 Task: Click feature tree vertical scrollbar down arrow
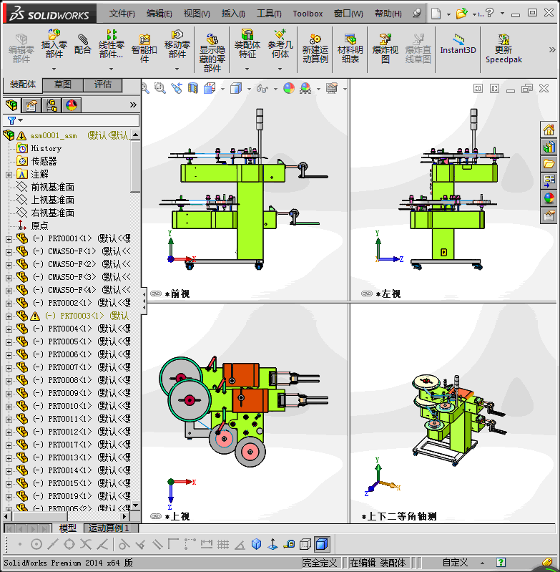pyautogui.click(x=136, y=505)
